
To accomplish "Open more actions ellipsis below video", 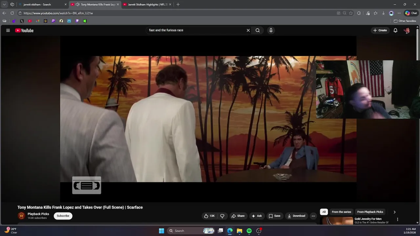I will [x=313, y=216].
